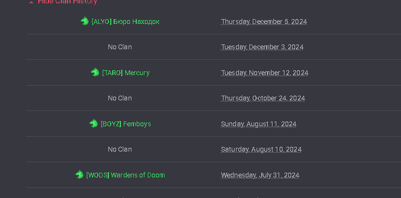401x198 pixels.
Task: Click the clan emblem icon beside [WODS]
Action: click(x=79, y=175)
